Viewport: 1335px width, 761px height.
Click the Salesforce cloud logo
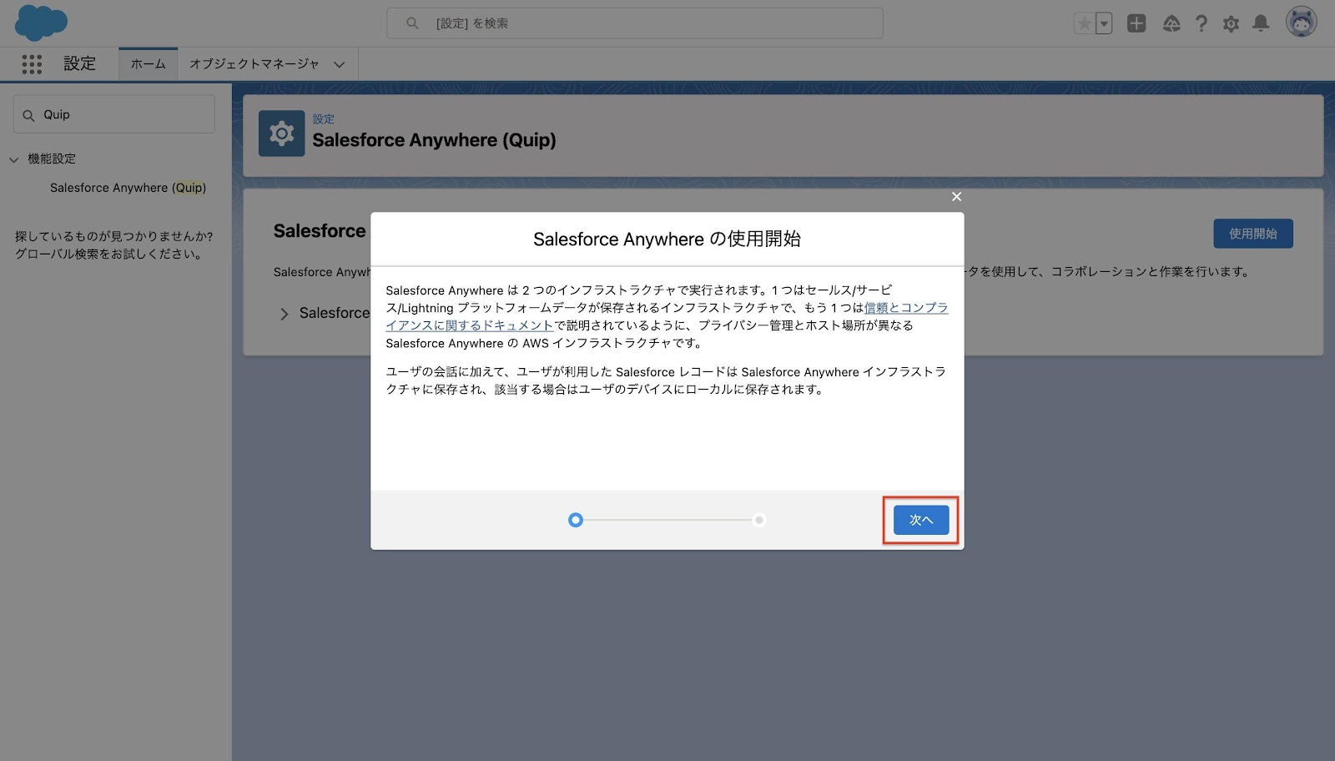(41, 23)
